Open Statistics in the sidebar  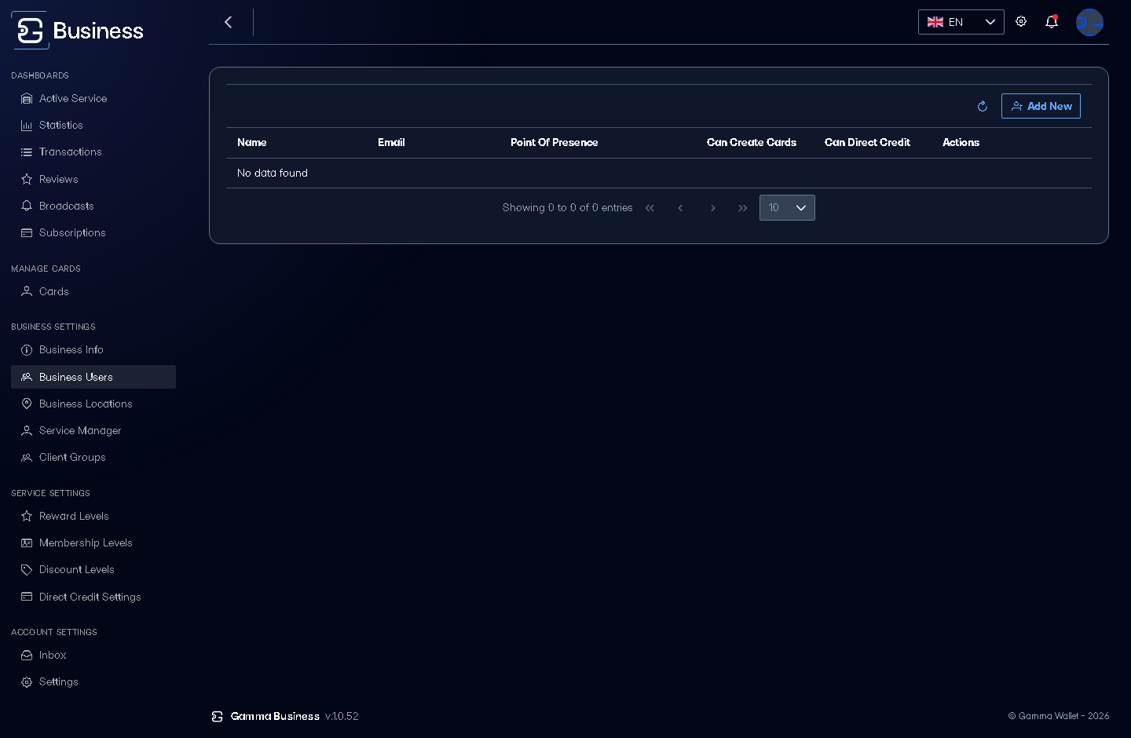point(93,125)
